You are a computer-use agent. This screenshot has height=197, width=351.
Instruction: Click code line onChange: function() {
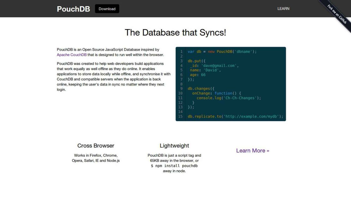click(x=217, y=93)
